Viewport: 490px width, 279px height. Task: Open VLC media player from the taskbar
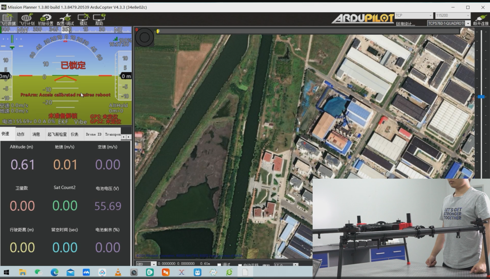click(118, 272)
